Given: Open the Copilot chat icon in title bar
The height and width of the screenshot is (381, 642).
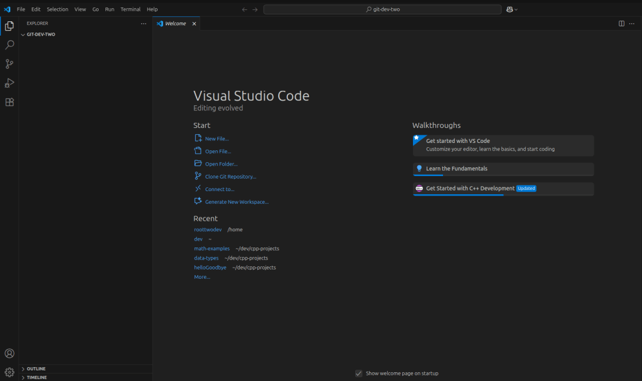Looking at the screenshot, I should [x=510, y=9].
